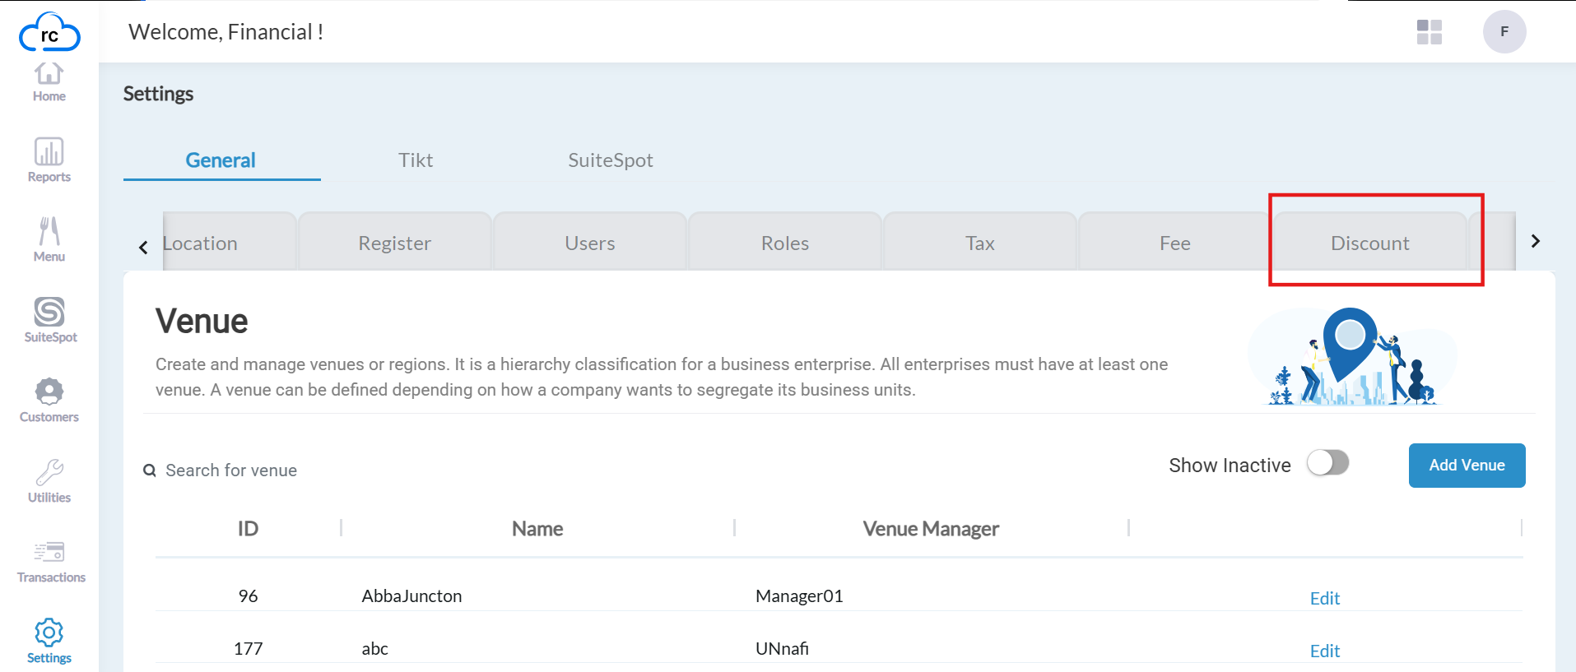
Task: Select the Discount sub-tab
Action: point(1370,242)
